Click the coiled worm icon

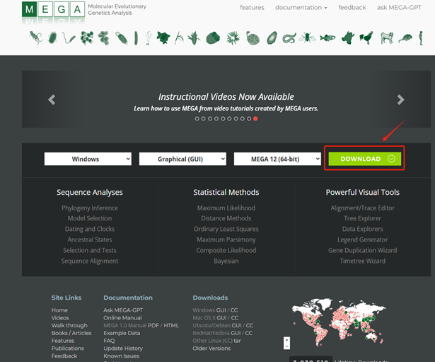click(x=289, y=38)
